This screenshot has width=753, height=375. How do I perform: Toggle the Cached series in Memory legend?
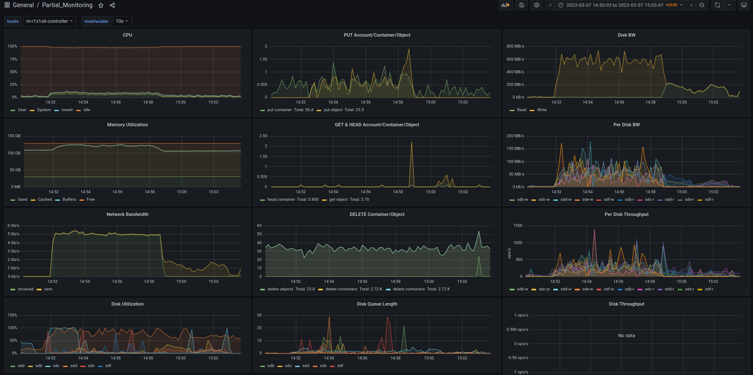(45, 199)
